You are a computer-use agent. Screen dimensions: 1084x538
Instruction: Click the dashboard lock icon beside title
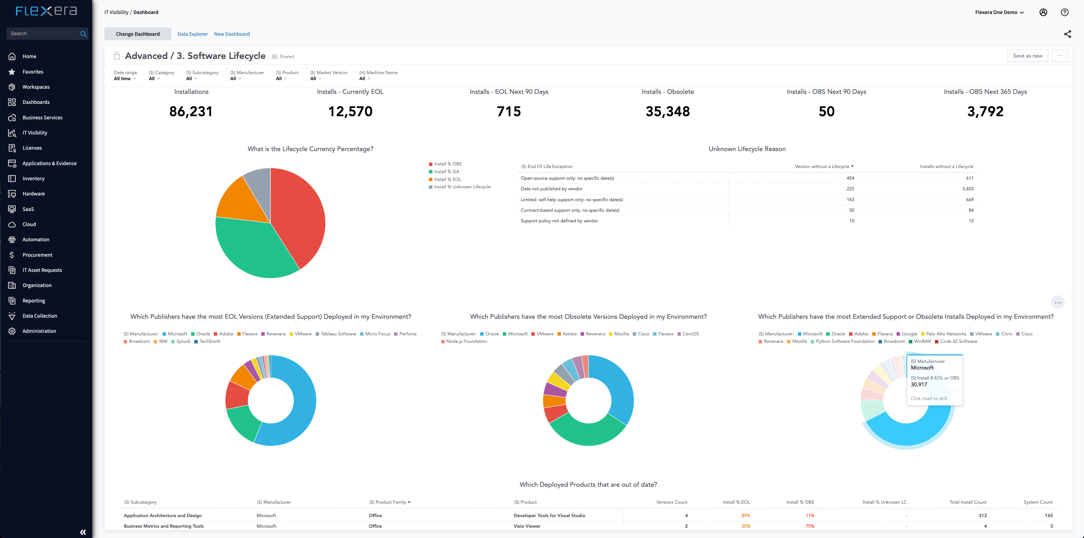click(117, 56)
